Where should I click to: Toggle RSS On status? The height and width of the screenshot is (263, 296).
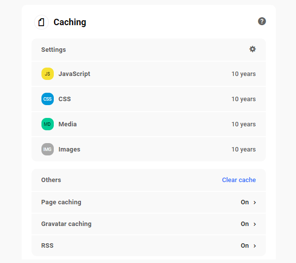click(x=245, y=246)
